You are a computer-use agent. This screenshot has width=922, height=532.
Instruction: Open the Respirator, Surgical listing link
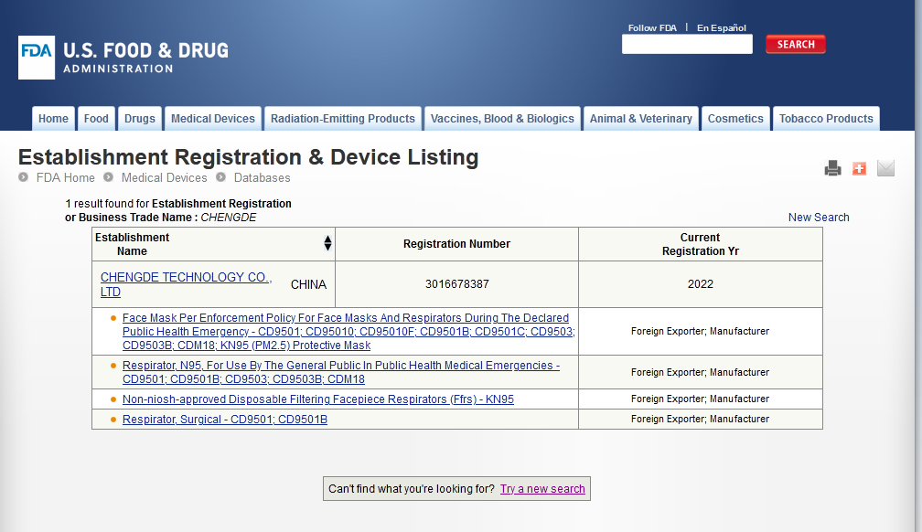tap(225, 420)
